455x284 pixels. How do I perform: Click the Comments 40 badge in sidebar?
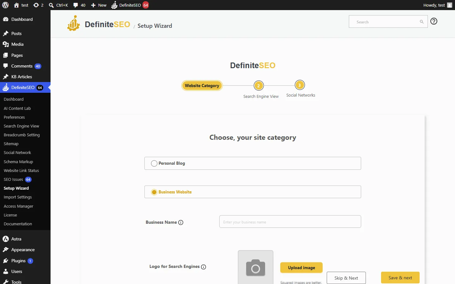click(38, 66)
